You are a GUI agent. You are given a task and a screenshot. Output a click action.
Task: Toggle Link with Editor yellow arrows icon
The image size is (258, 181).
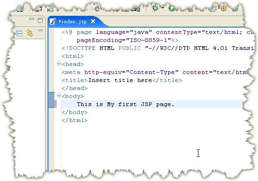30,33
